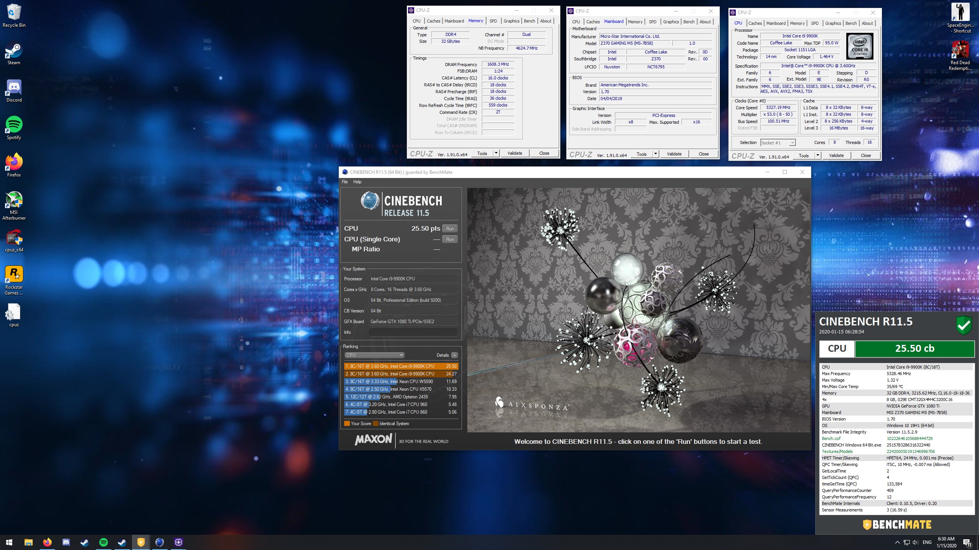Open the MSI Afterburner desktop icon
Screen dimensions: 979x550
pos(14,206)
